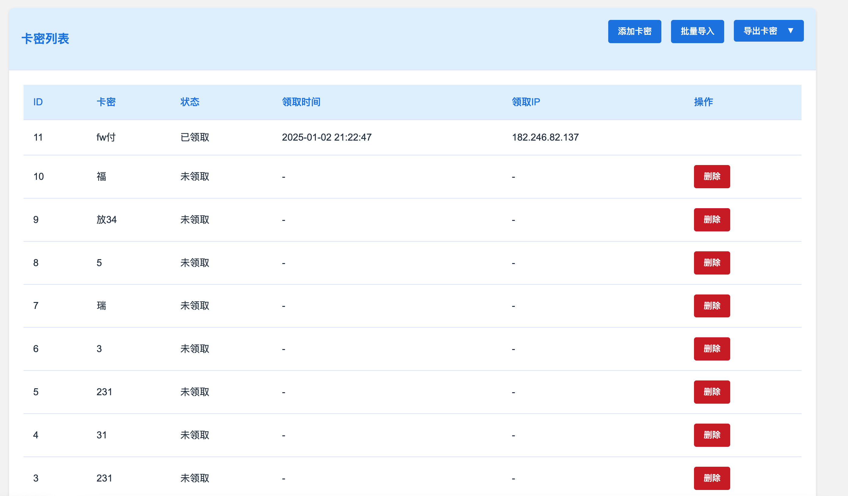Click the 添加卡密 button
848x496 pixels.
coord(634,31)
